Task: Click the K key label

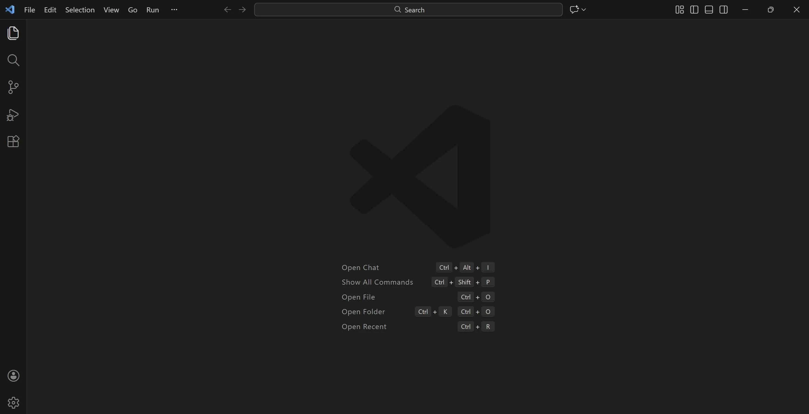Action: click(x=445, y=312)
